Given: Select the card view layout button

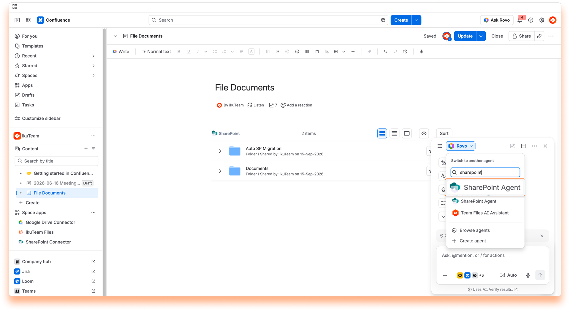Looking at the screenshot, I should click(407, 133).
